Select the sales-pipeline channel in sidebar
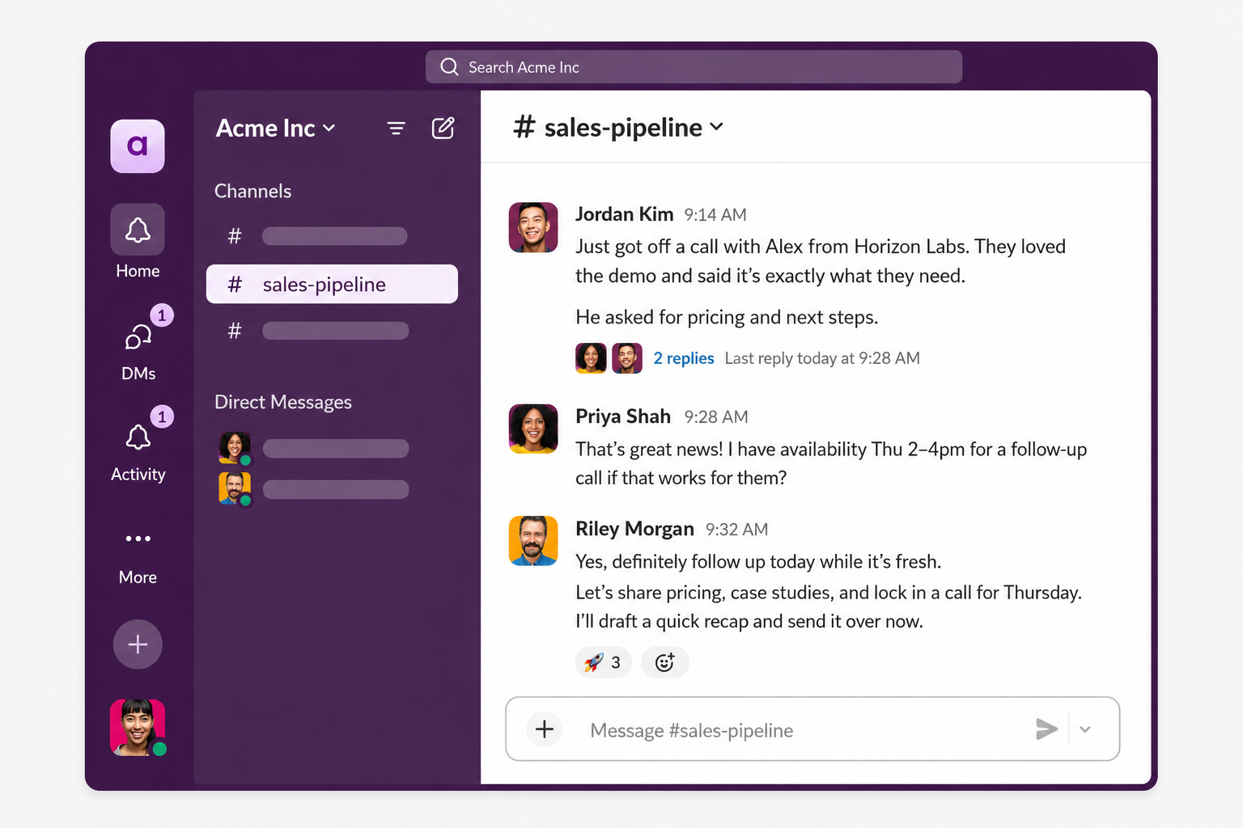 [332, 284]
